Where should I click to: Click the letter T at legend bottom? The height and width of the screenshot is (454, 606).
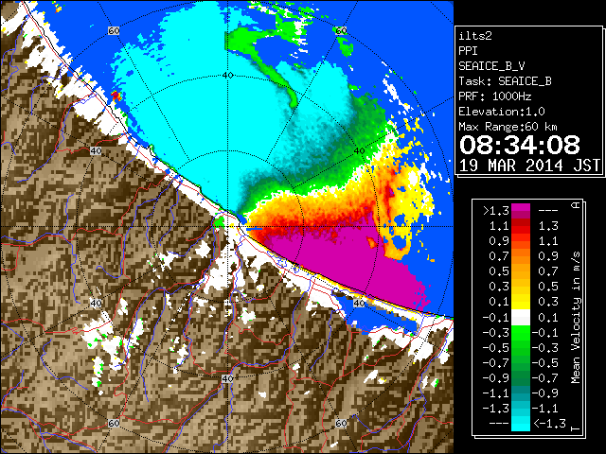pyautogui.click(x=576, y=428)
